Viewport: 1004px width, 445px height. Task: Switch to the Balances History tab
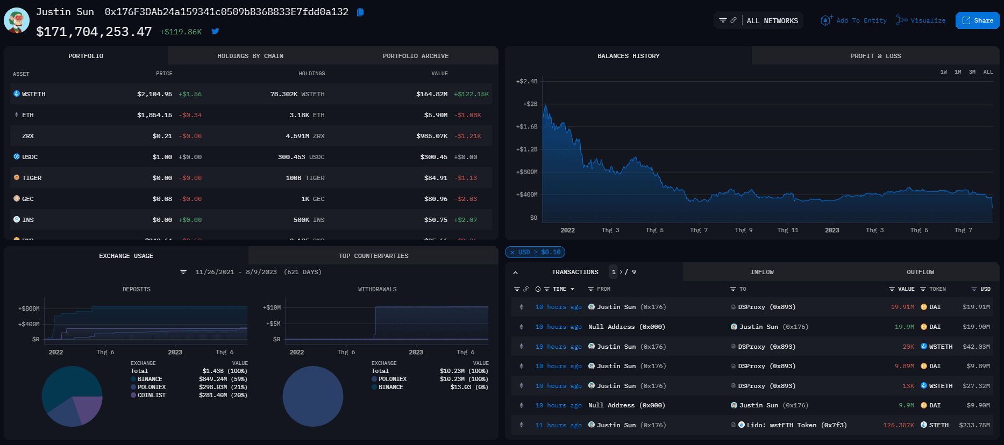(x=628, y=56)
